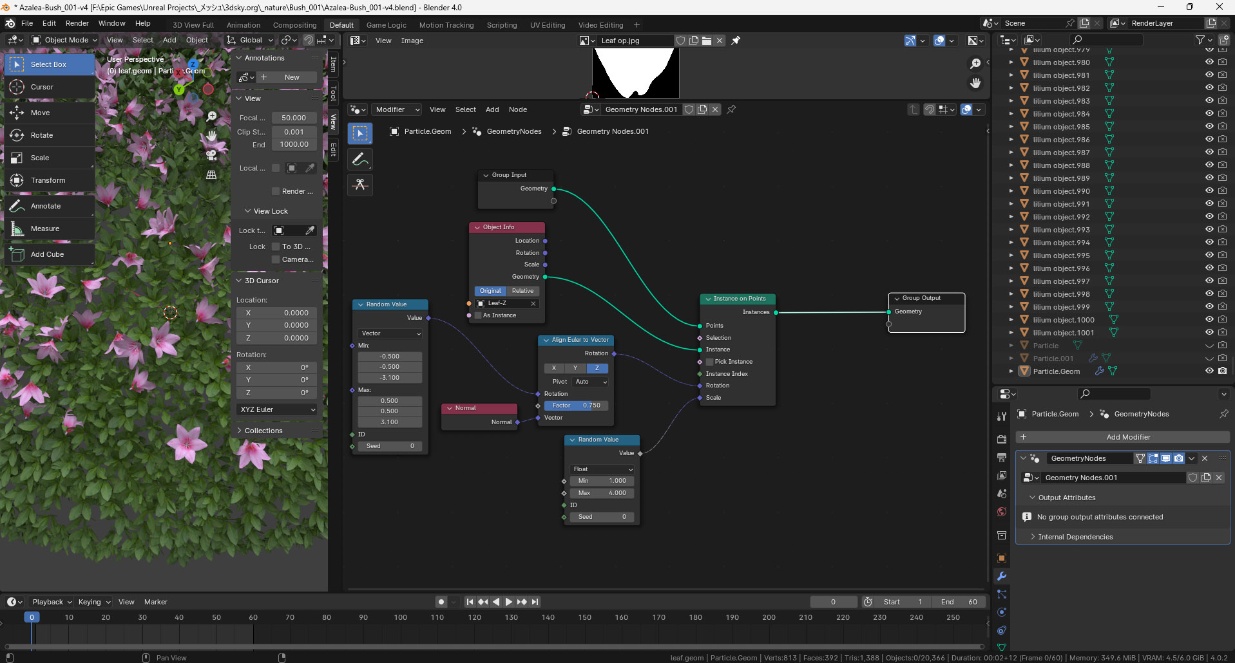
Task: Activate the Measure tool
Action: click(44, 229)
